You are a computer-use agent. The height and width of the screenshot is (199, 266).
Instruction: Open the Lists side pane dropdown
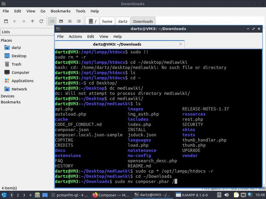[27, 32]
